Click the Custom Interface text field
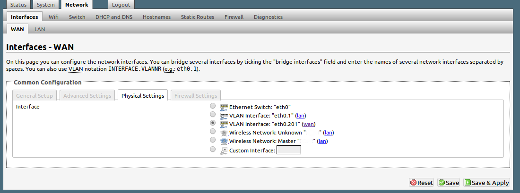The image size is (520, 193). (x=288, y=151)
